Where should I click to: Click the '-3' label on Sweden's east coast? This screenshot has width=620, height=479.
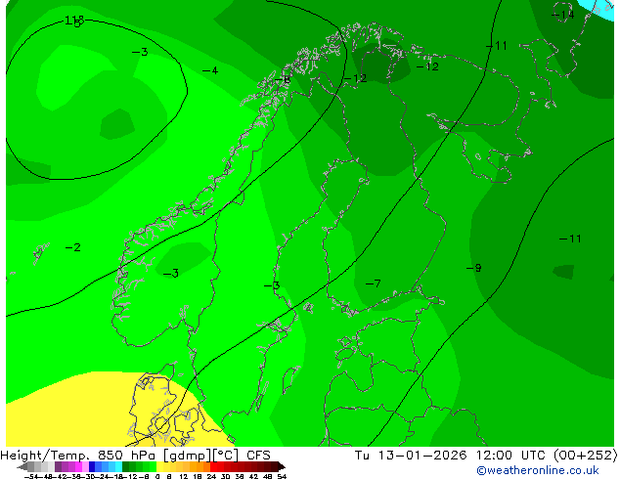(272, 285)
